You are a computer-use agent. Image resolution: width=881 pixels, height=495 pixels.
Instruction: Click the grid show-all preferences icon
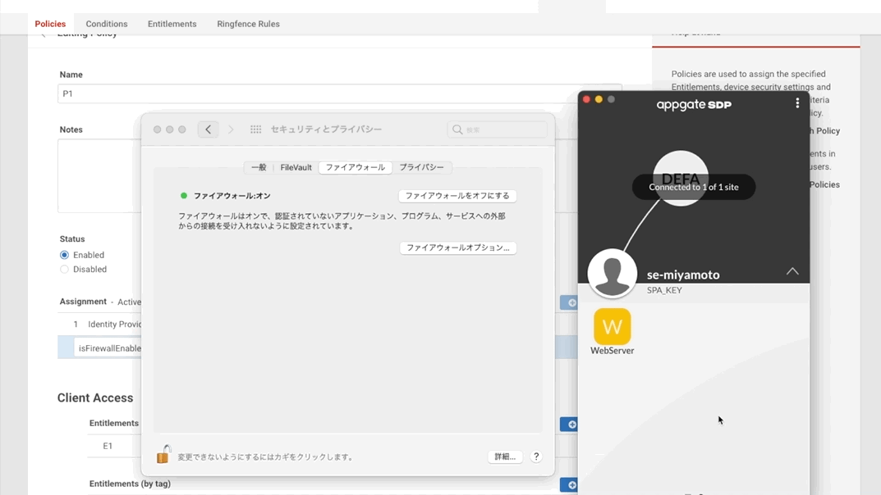pyautogui.click(x=255, y=129)
